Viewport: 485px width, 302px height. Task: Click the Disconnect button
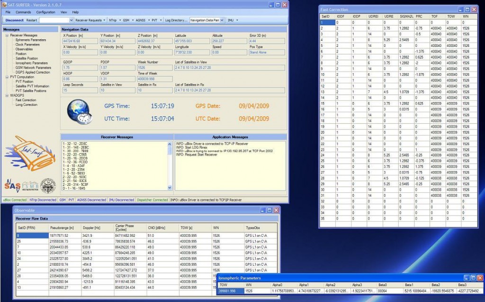(x=14, y=20)
